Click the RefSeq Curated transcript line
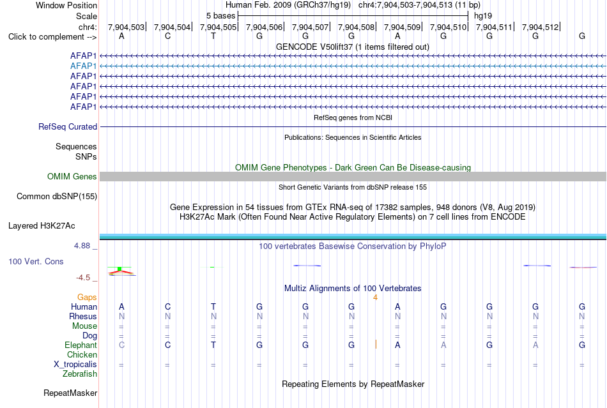The height and width of the screenshot is (408, 607). [353, 127]
